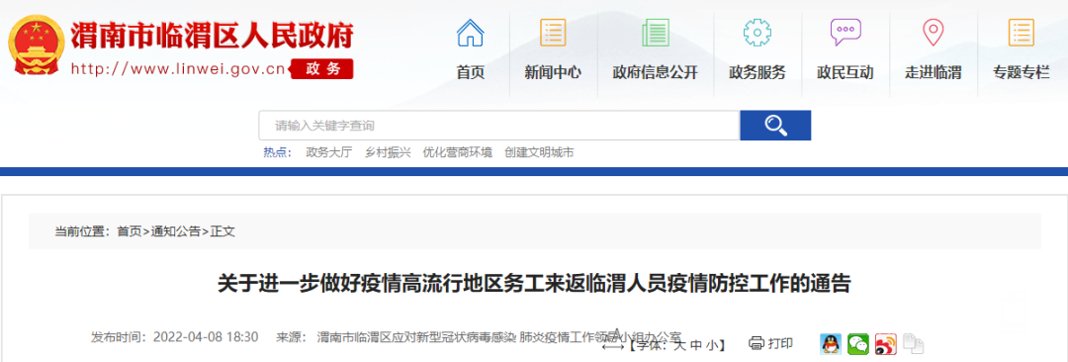Open the 首页 menu label
Image resolution: width=1068 pixels, height=362 pixels.
point(470,72)
